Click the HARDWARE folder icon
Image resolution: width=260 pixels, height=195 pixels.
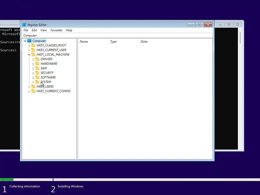pos(37,63)
